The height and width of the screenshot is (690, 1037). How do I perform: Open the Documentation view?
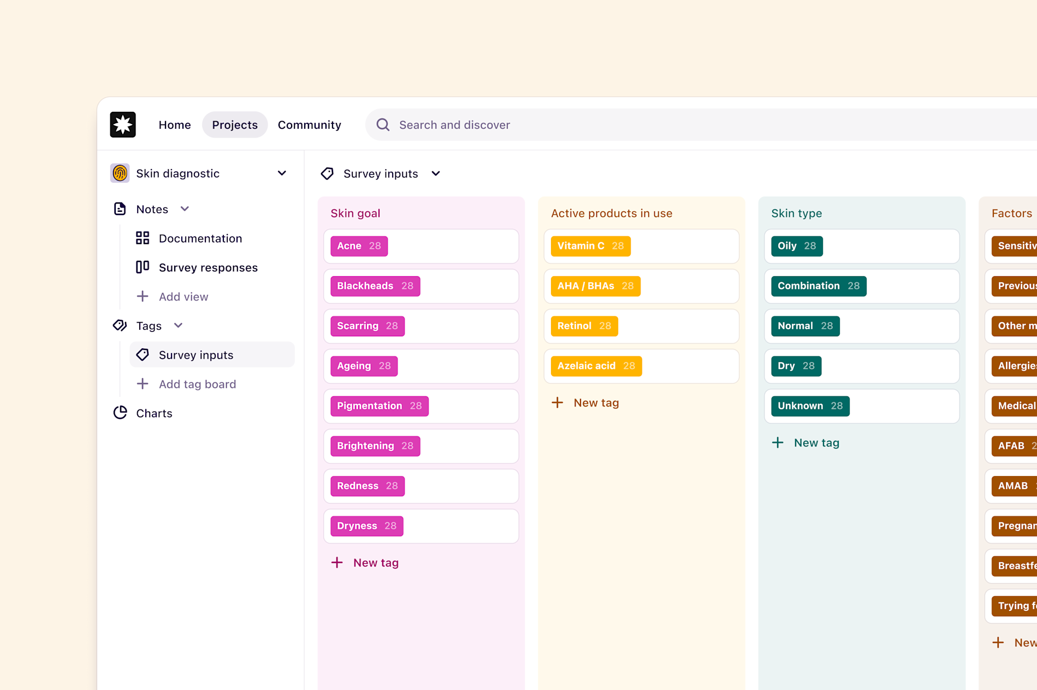click(x=200, y=238)
